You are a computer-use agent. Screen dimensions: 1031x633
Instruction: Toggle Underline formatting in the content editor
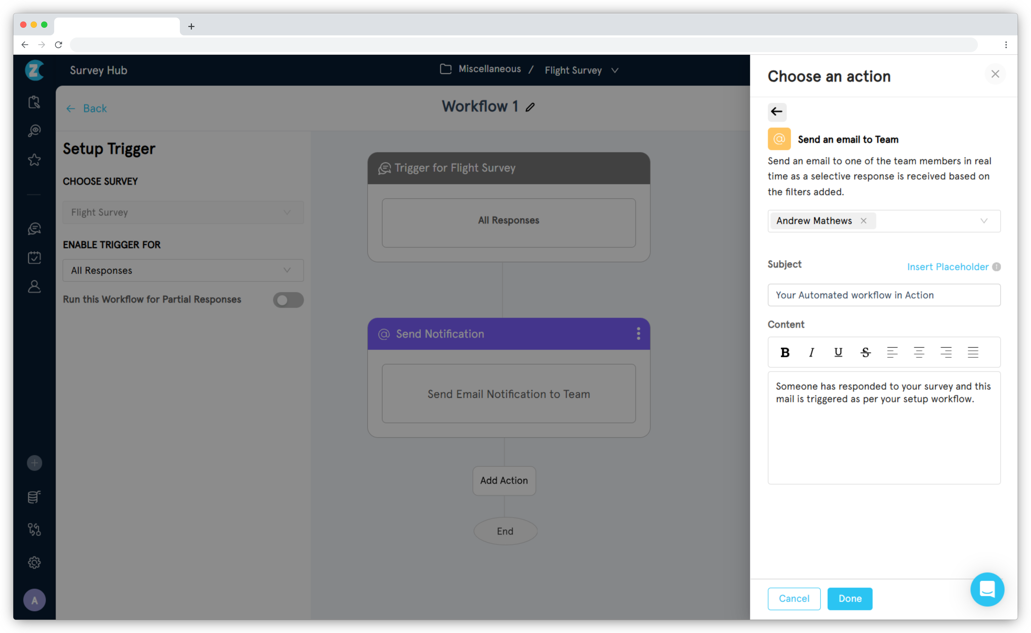(x=839, y=352)
